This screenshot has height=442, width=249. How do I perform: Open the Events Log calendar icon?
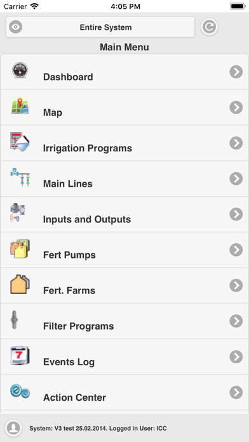click(x=20, y=356)
